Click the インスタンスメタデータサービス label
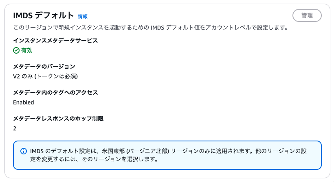334x182 pixels. [x=55, y=41]
